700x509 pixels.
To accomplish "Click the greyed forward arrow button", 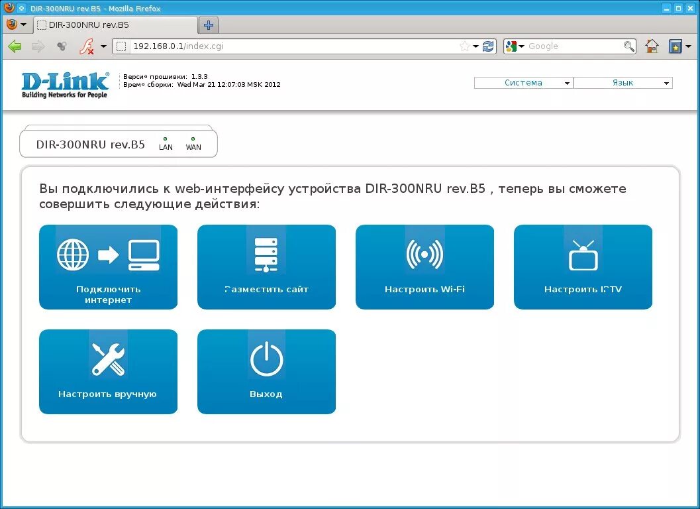I will pyautogui.click(x=38, y=46).
